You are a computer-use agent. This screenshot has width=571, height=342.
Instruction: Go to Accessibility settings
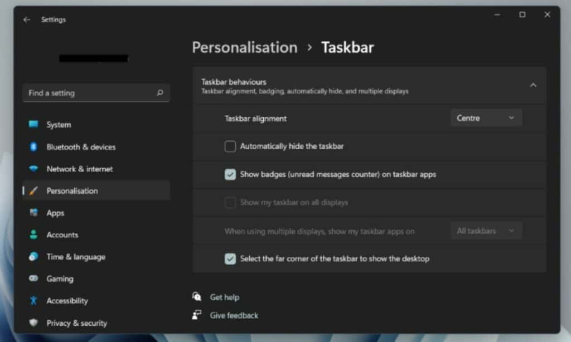coord(96,301)
